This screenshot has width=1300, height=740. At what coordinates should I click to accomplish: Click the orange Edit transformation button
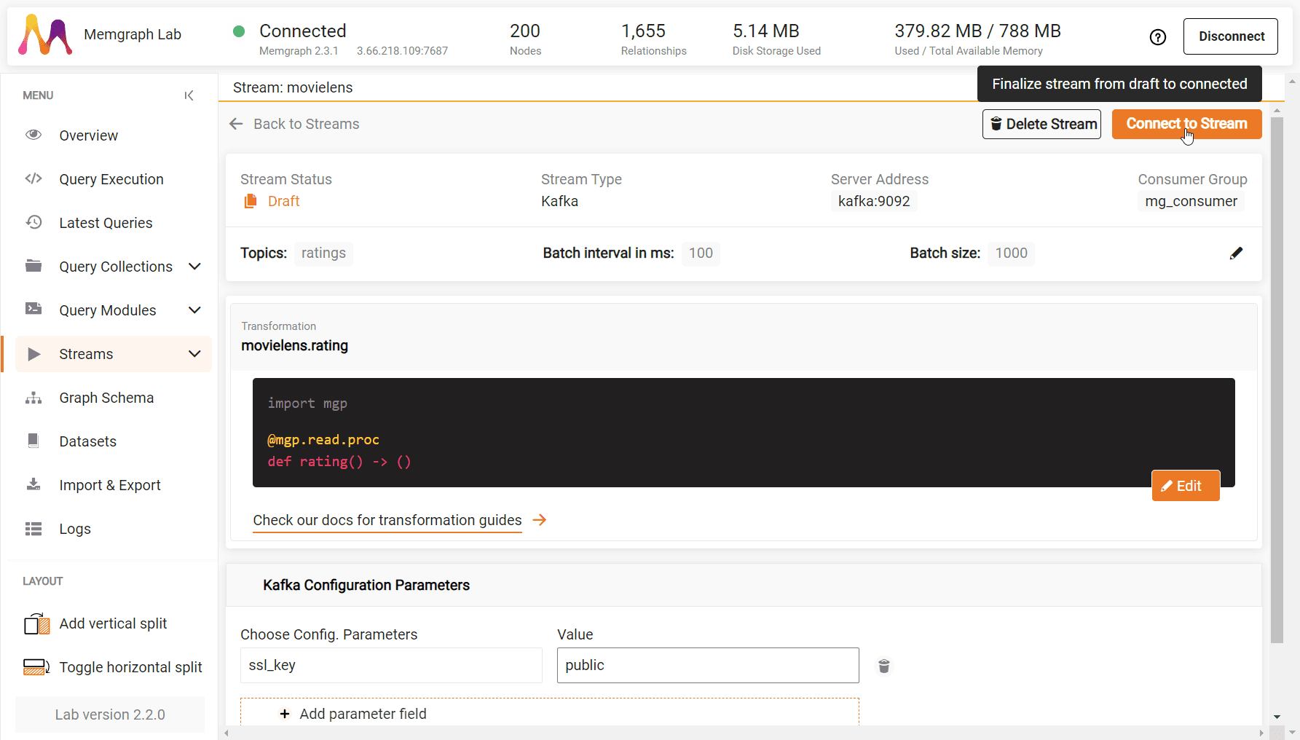[x=1185, y=486]
